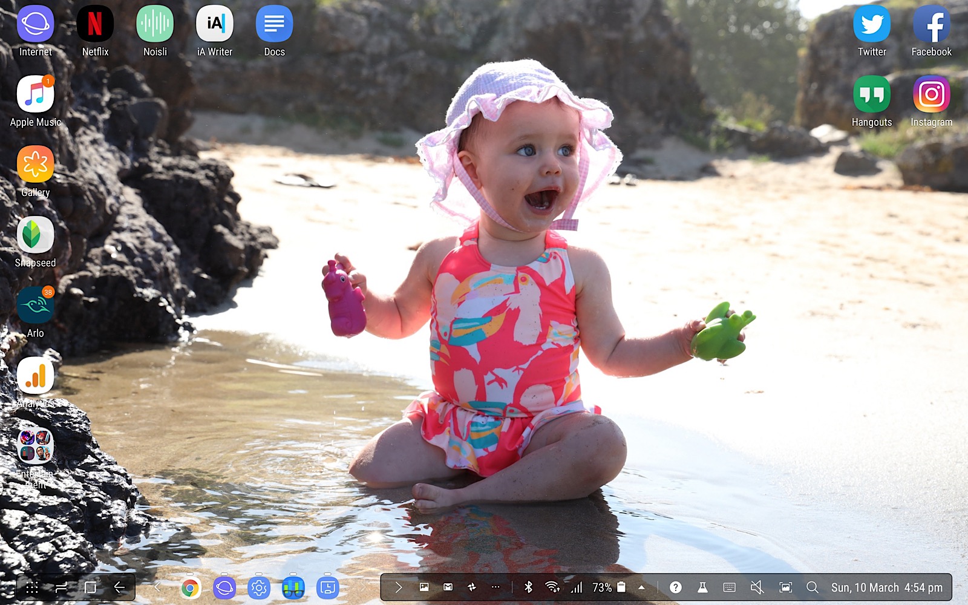Open Google Chrome in the taskbar
Viewport: 968px width, 605px height.
point(190,587)
